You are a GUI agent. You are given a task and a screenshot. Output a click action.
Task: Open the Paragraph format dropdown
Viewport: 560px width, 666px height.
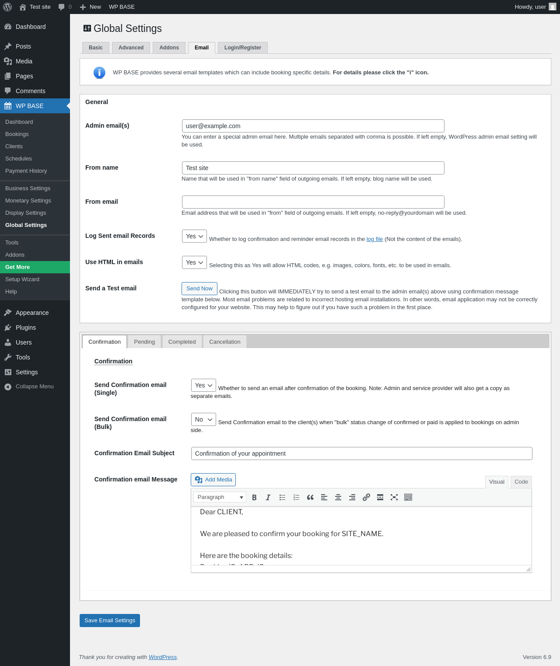click(x=220, y=497)
